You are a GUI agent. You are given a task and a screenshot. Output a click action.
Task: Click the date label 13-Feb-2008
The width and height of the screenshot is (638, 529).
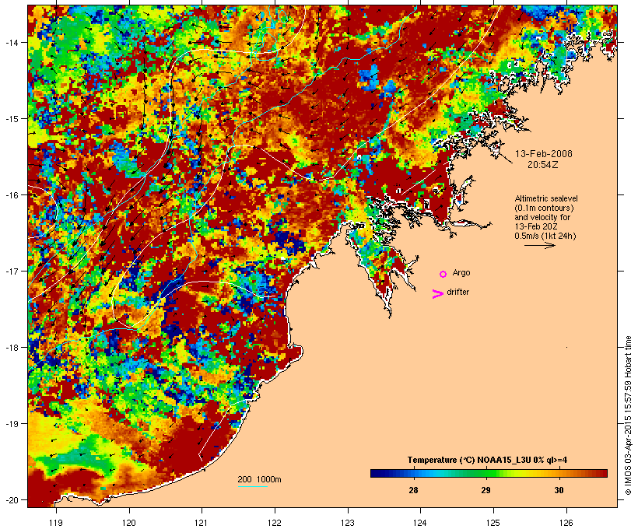(544, 154)
